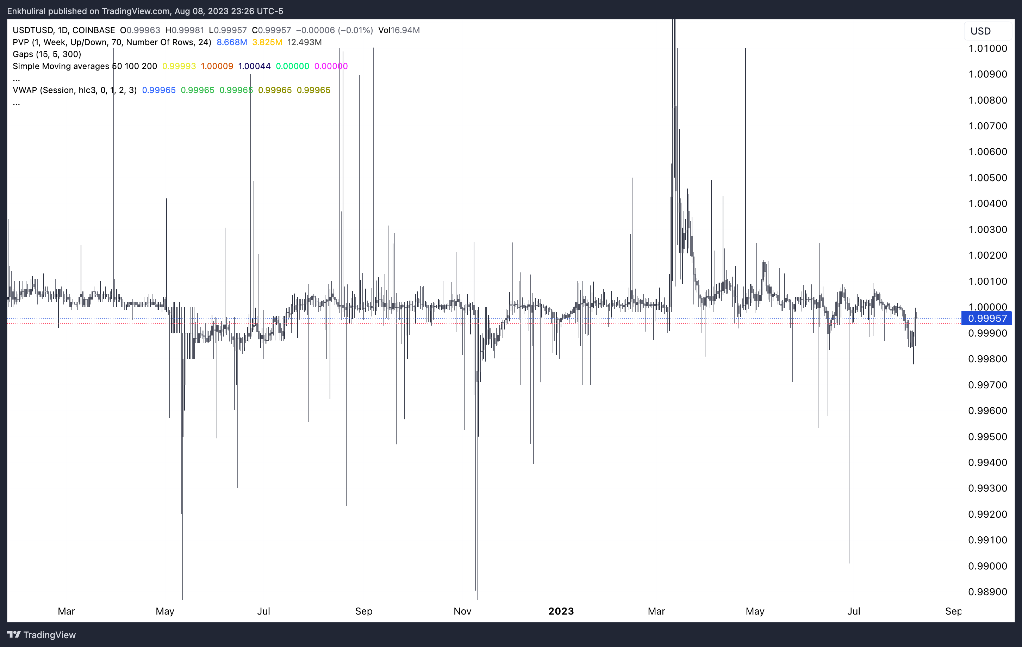
Task: Click the blue 8.668M PVP volume value
Action: [x=231, y=42]
